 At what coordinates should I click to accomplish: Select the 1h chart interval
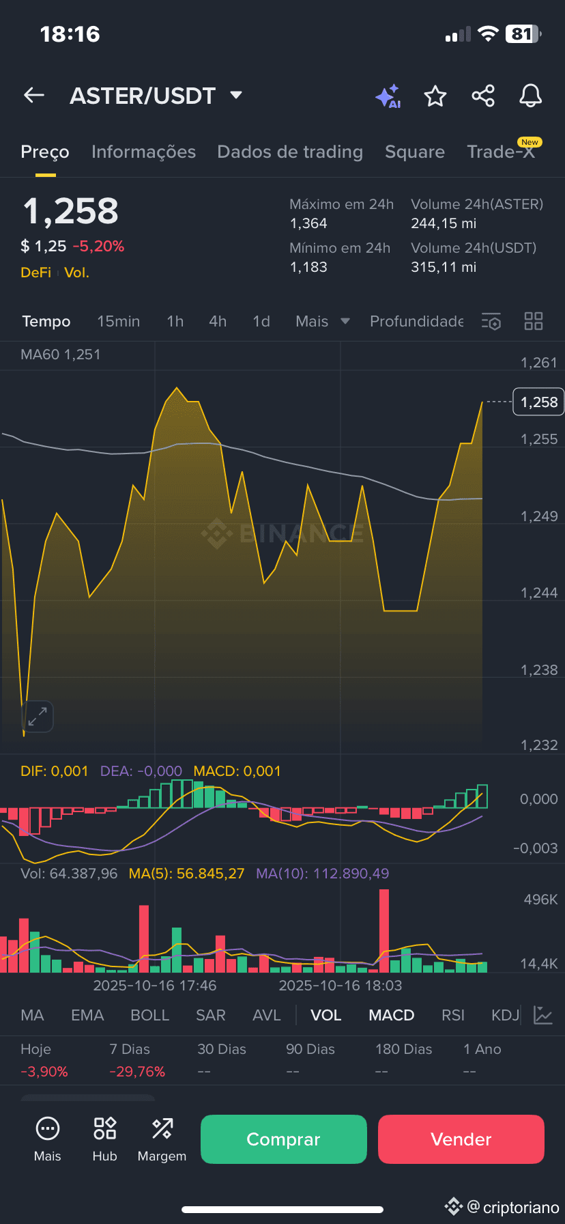coord(175,321)
